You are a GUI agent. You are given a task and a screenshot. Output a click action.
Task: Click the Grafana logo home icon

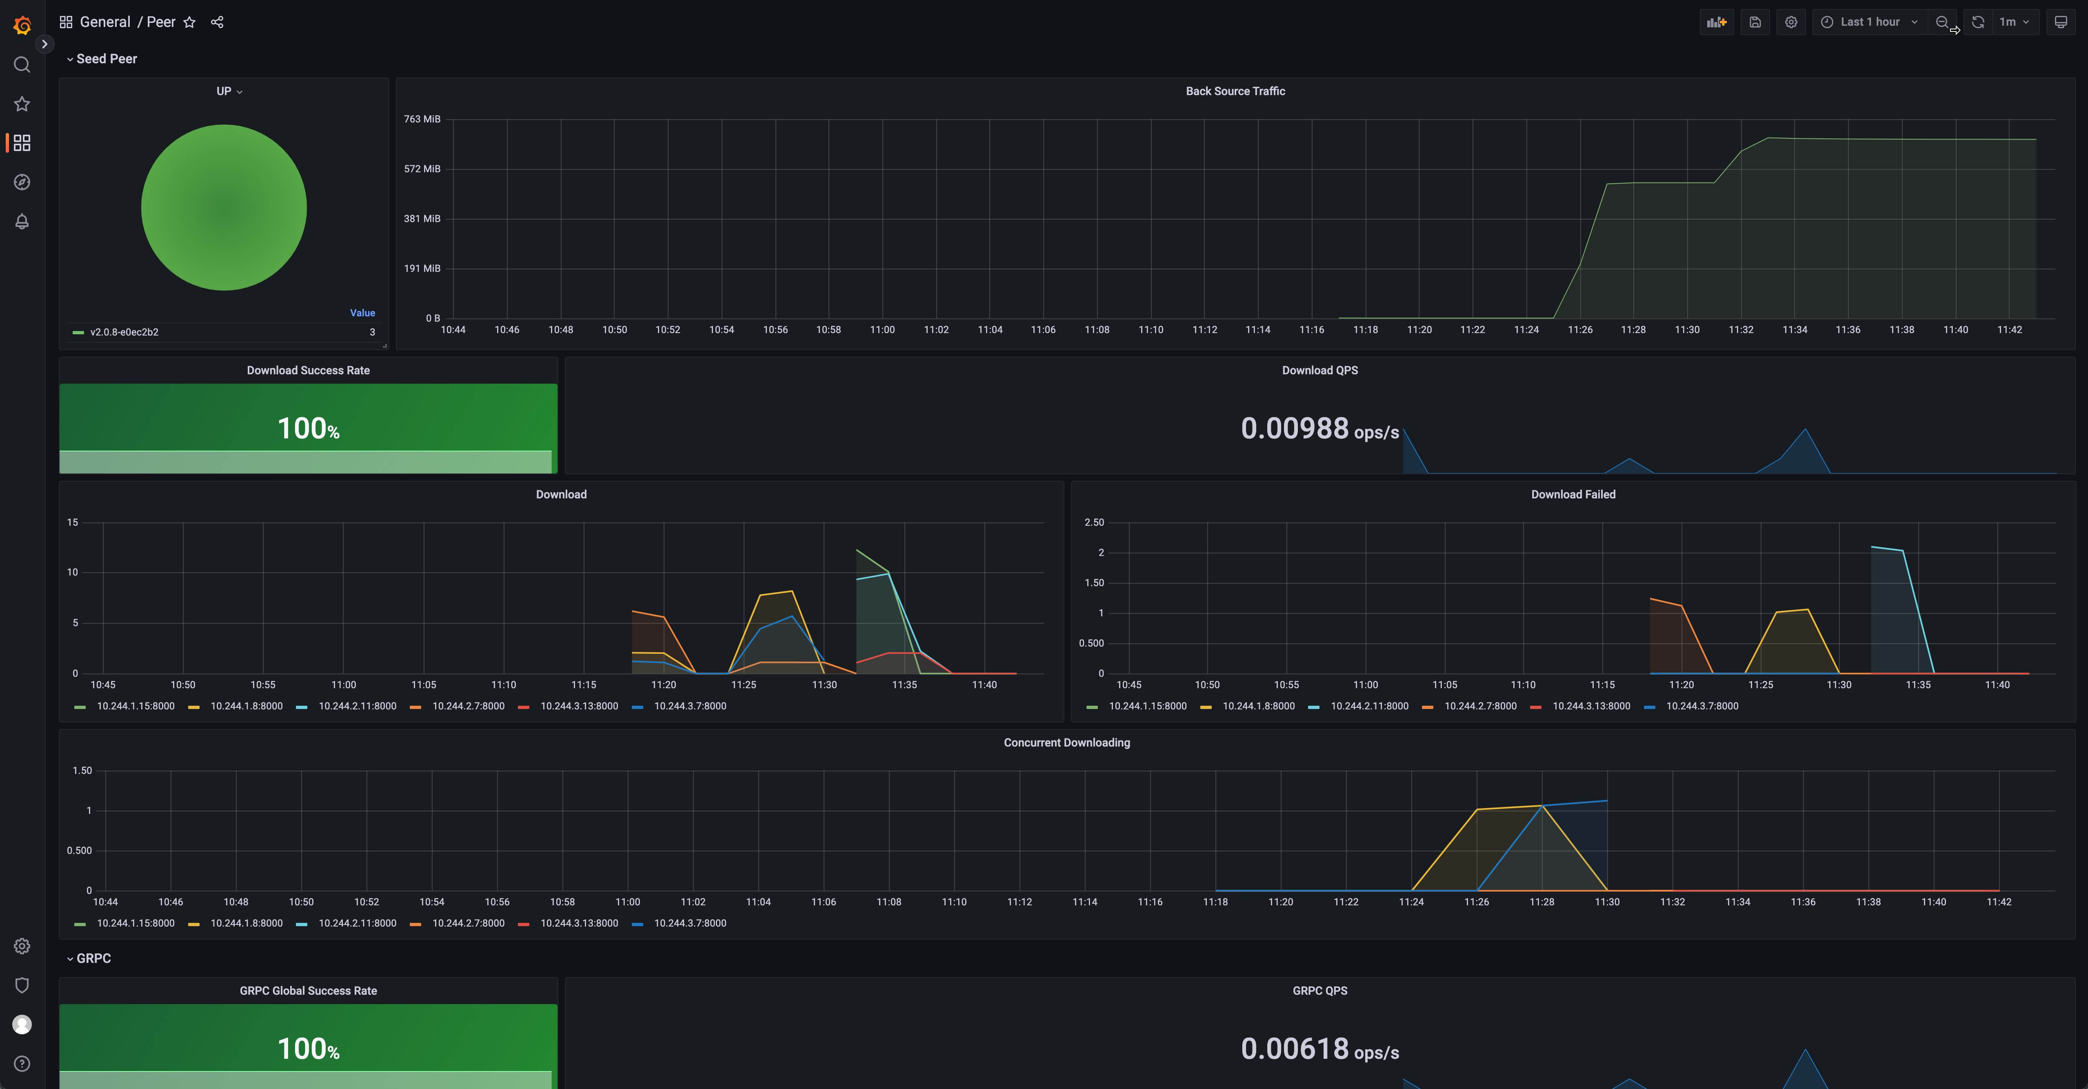pos(22,26)
